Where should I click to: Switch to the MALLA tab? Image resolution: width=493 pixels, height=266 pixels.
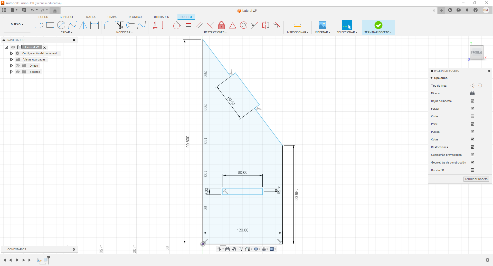(91, 17)
